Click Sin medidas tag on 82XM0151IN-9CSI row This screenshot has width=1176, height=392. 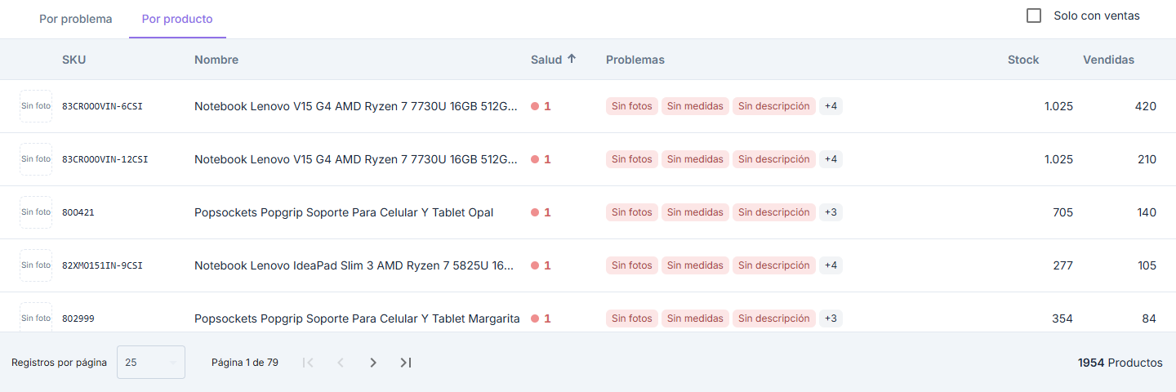695,265
